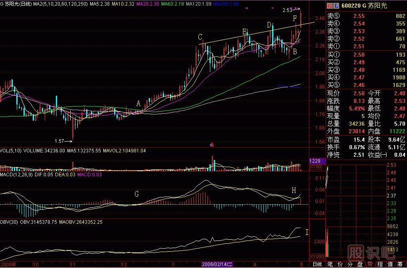The height and width of the screenshot is (268, 407).
Task: Click the OBV(30) indicator label
Action: click(10, 222)
